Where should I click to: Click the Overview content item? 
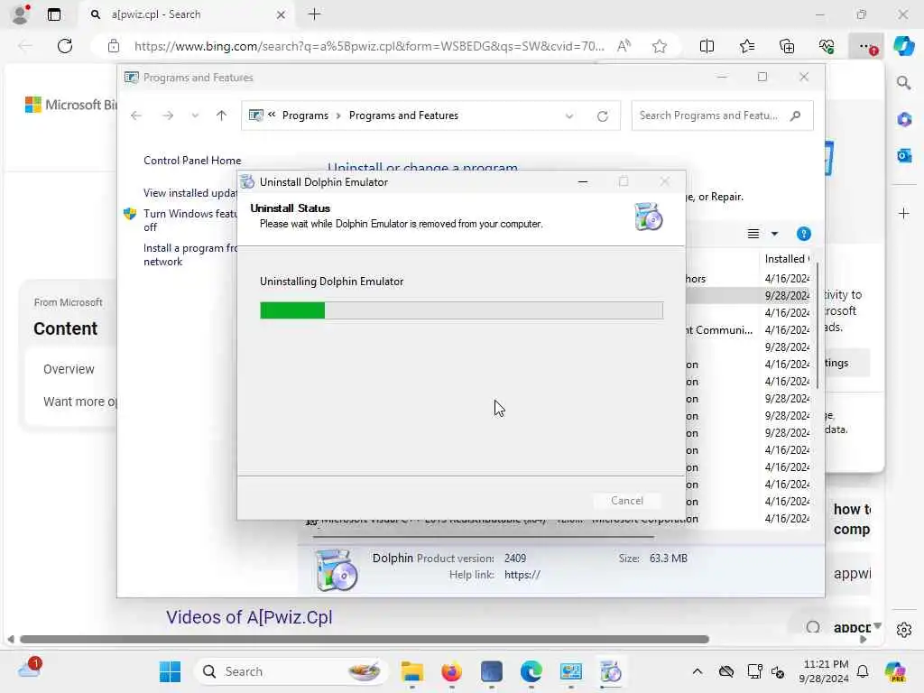pos(69,369)
